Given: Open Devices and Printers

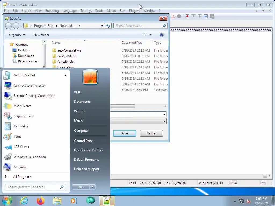Looking at the screenshot, I should point(88,150).
